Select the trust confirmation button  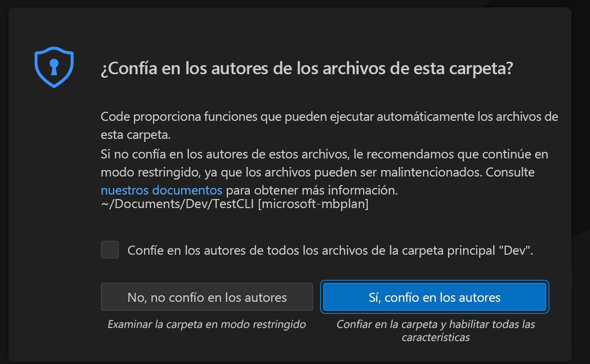434,297
